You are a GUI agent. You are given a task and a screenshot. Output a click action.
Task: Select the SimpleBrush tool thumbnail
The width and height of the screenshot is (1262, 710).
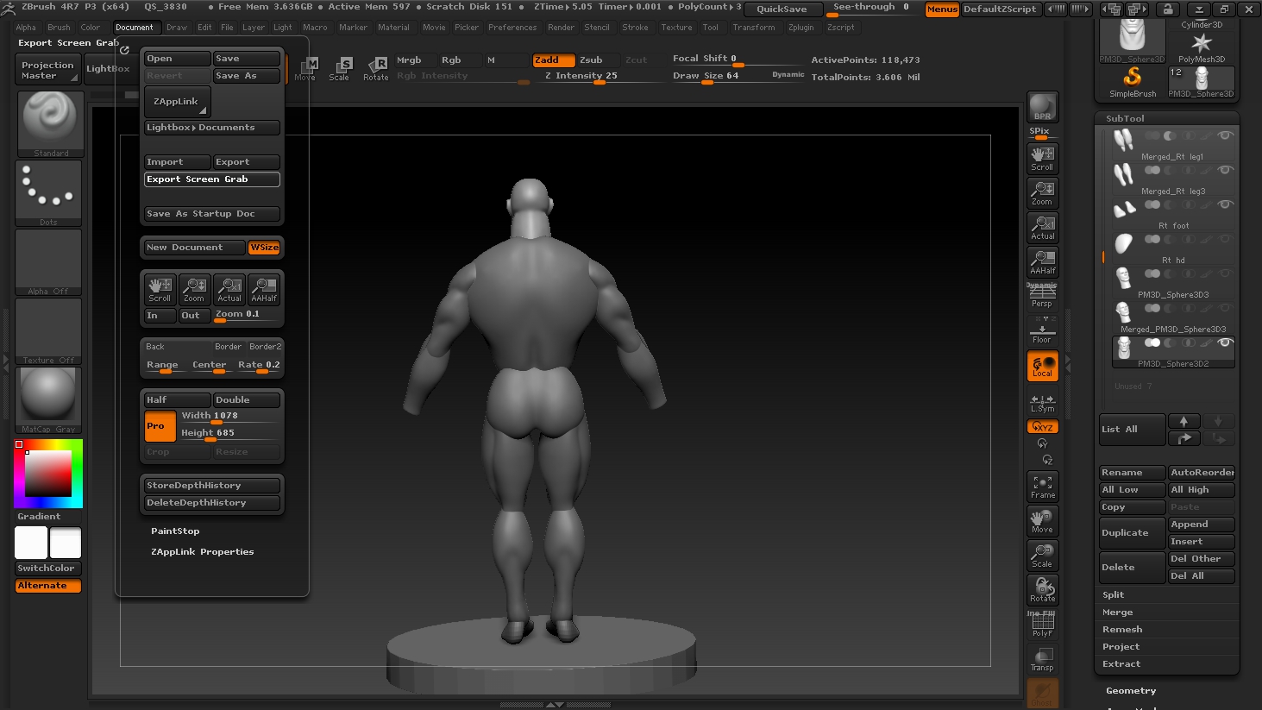(1133, 83)
